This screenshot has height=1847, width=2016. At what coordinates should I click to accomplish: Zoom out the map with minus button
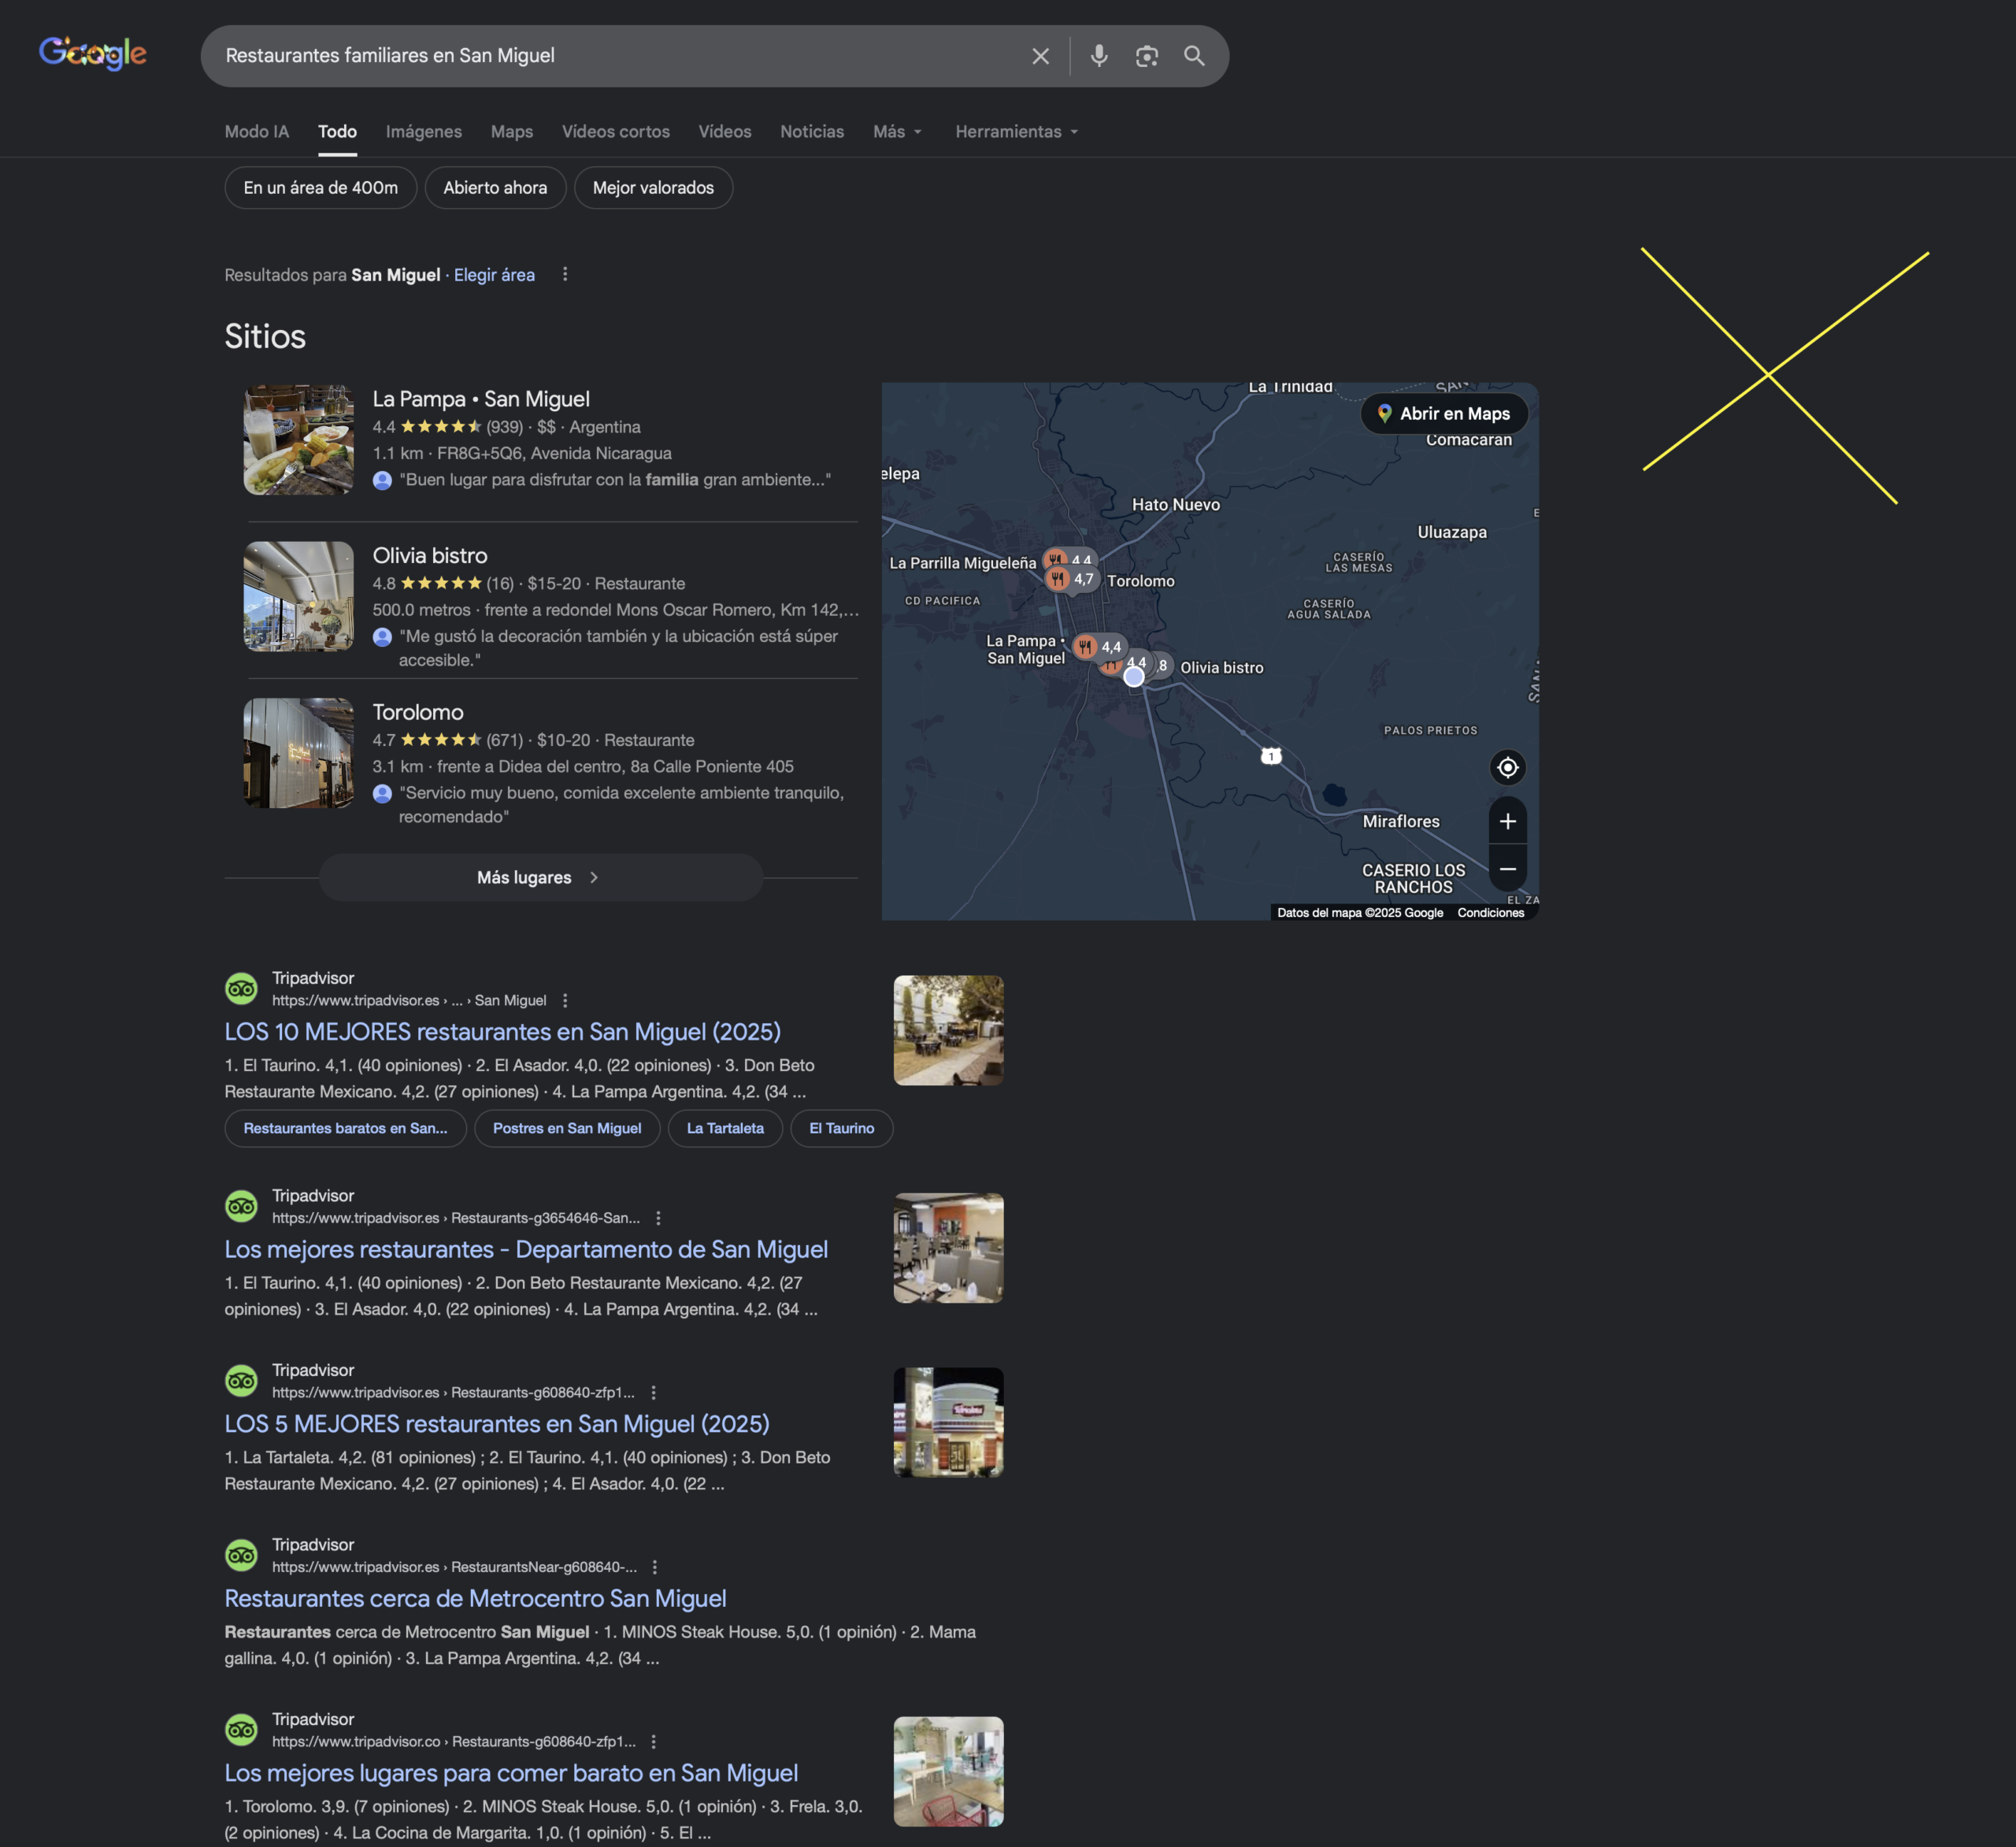(x=1507, y=869)
